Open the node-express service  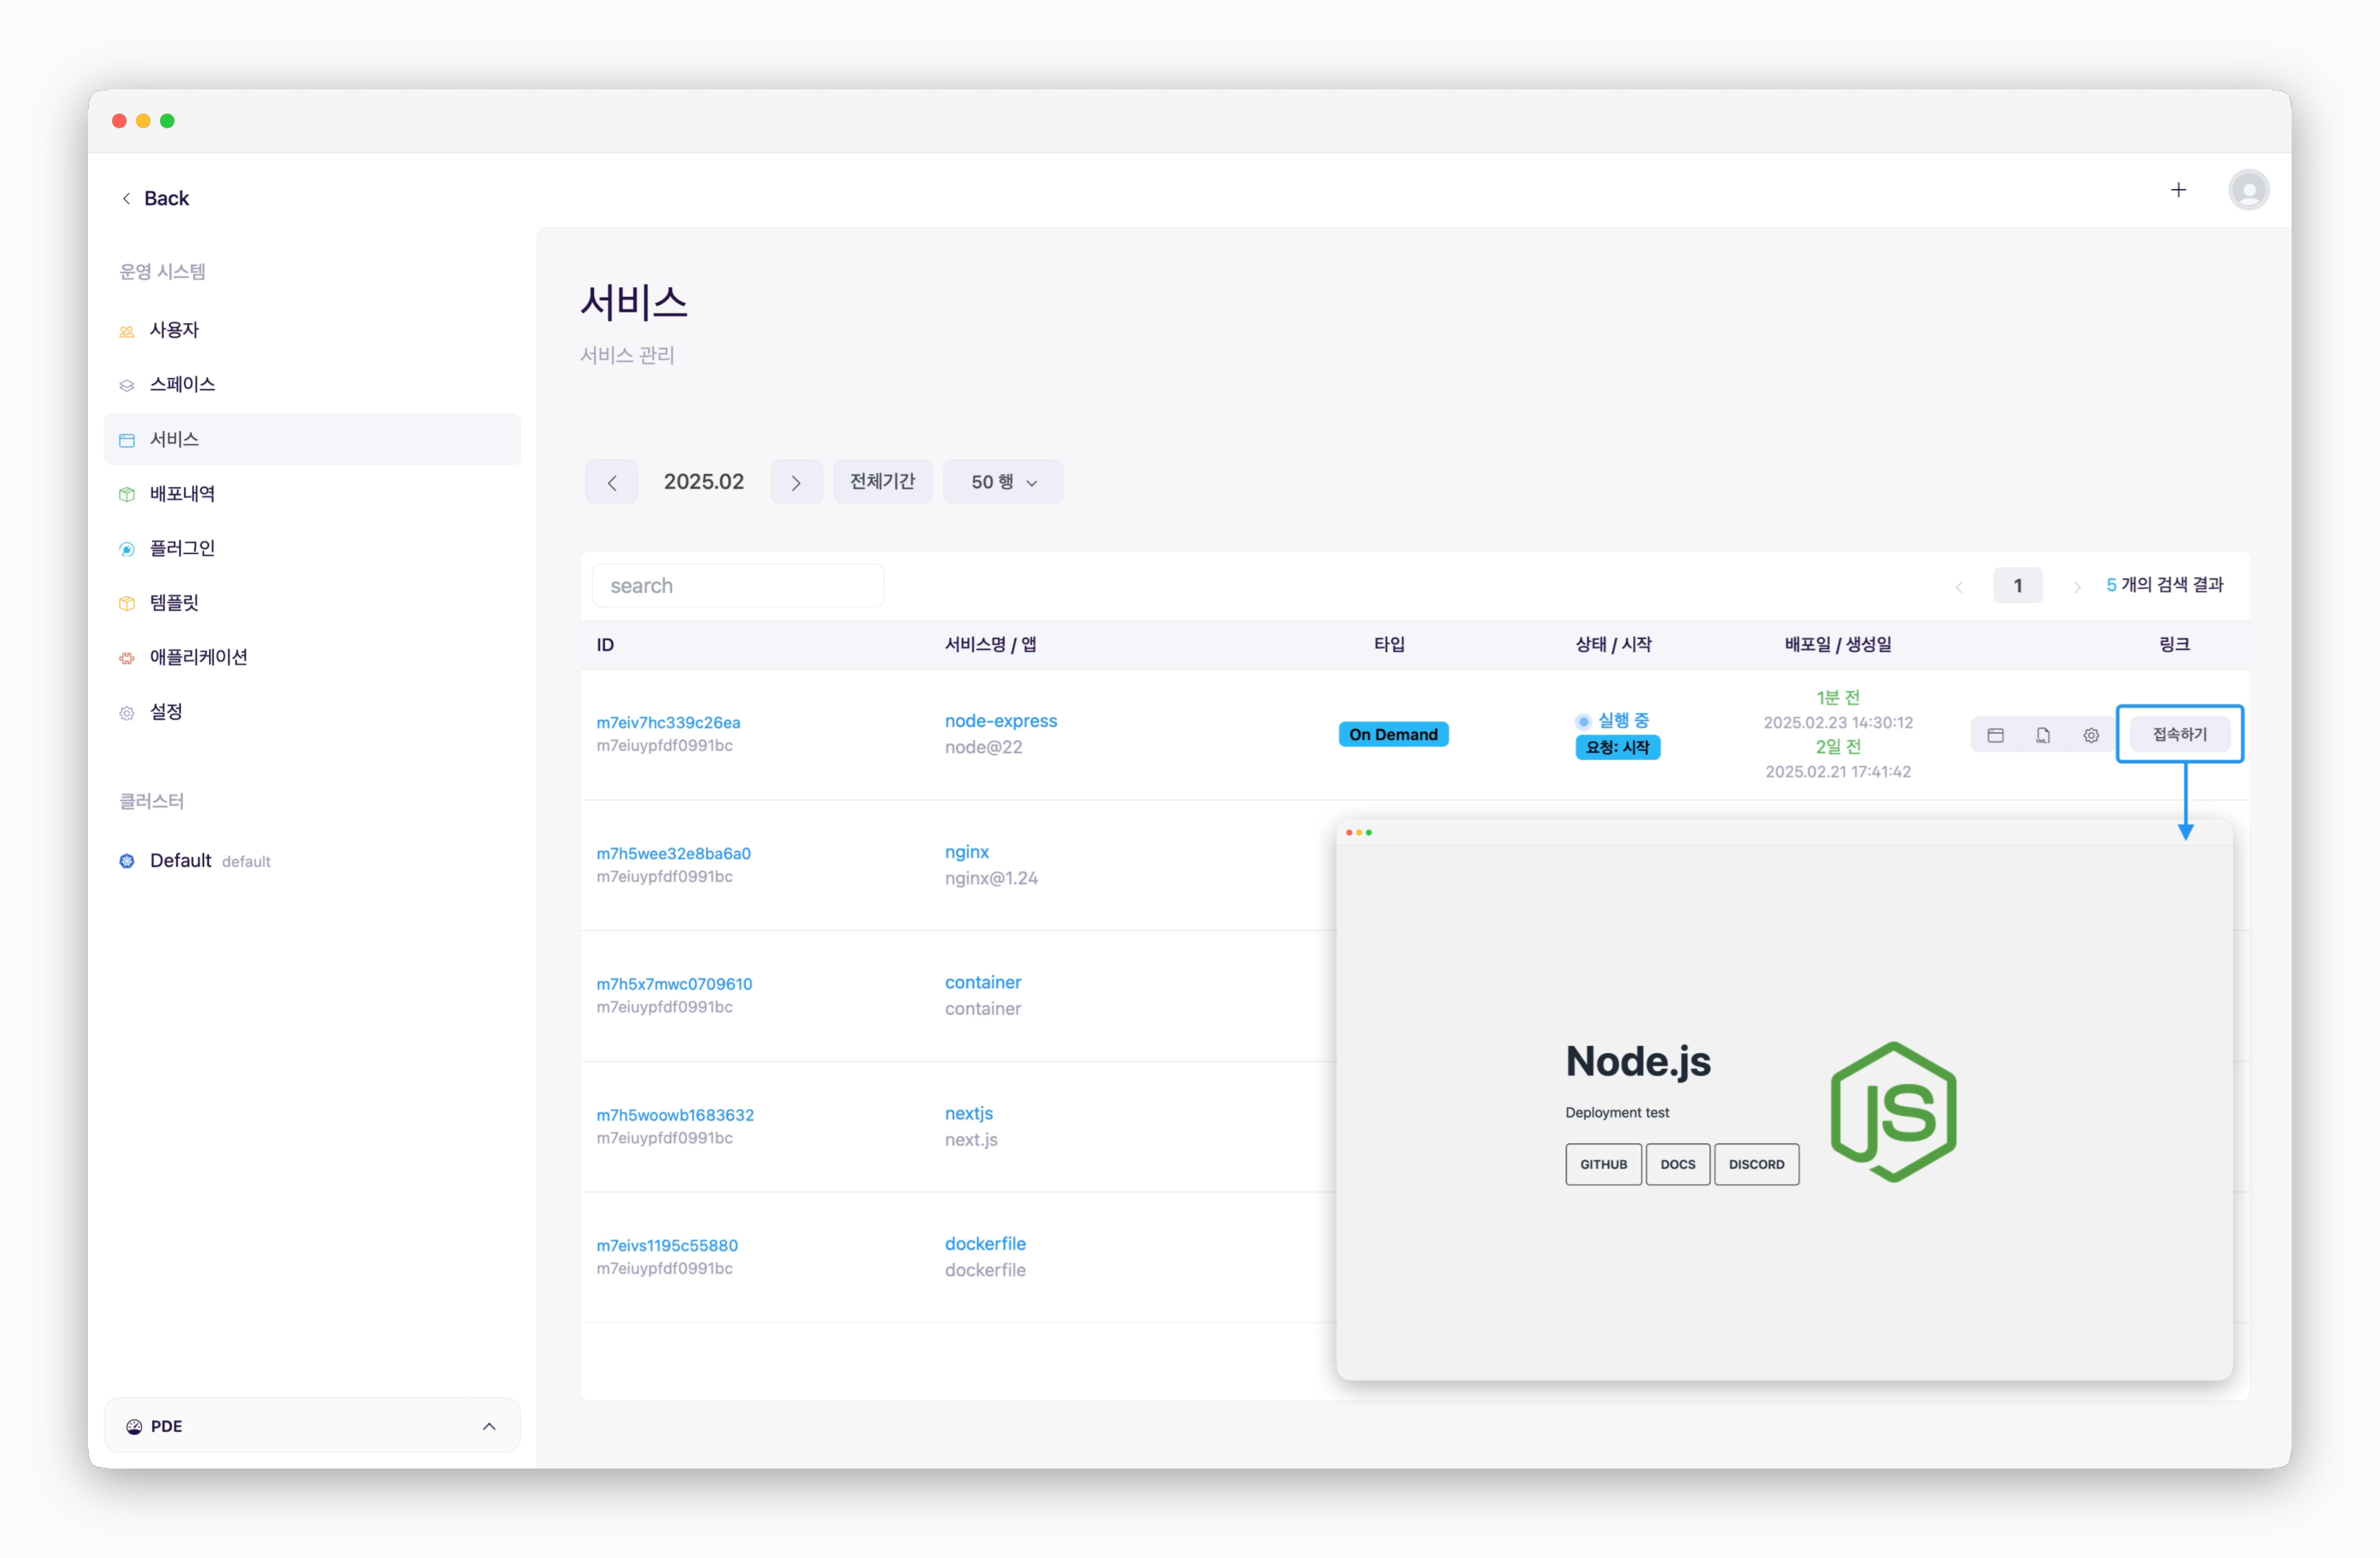click(x=1001, y=721)
